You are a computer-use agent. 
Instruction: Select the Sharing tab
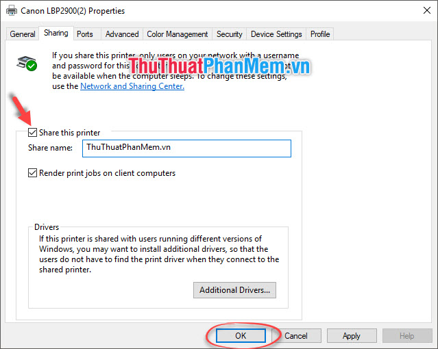pyautogui.click(x=56, y=33)
